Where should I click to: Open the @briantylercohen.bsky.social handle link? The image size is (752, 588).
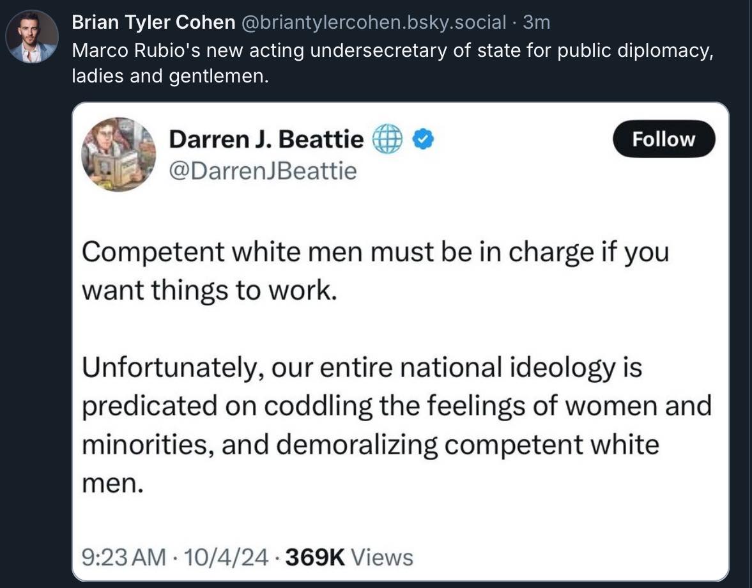coord(373,22)
